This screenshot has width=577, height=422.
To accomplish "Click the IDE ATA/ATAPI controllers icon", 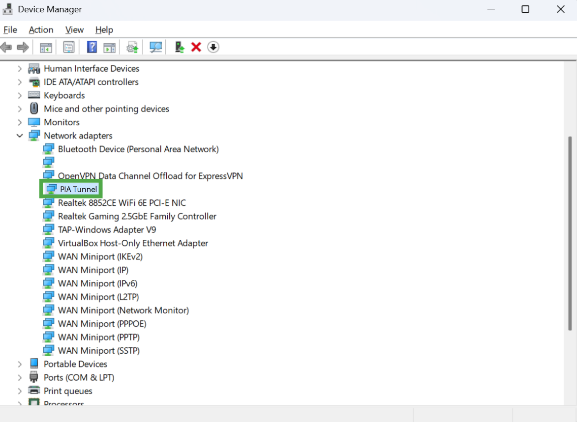I will [x=34, y=82].
